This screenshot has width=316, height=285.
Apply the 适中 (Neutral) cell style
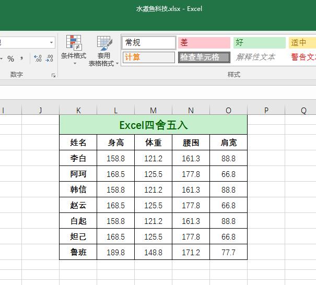(x=302, y=43)
